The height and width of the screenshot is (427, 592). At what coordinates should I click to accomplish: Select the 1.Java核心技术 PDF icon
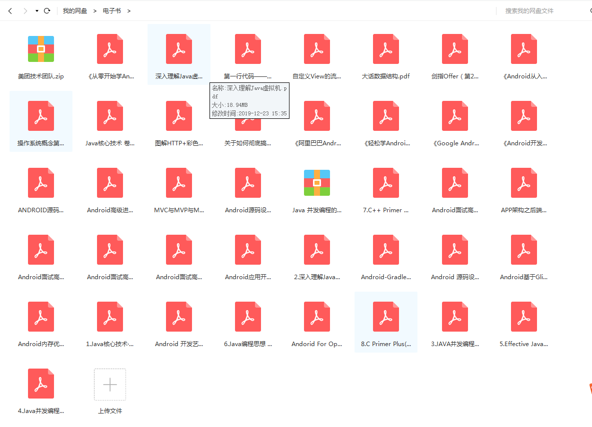[x=110, y=317]
